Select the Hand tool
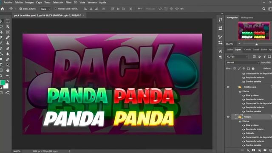 click(8, 70)
